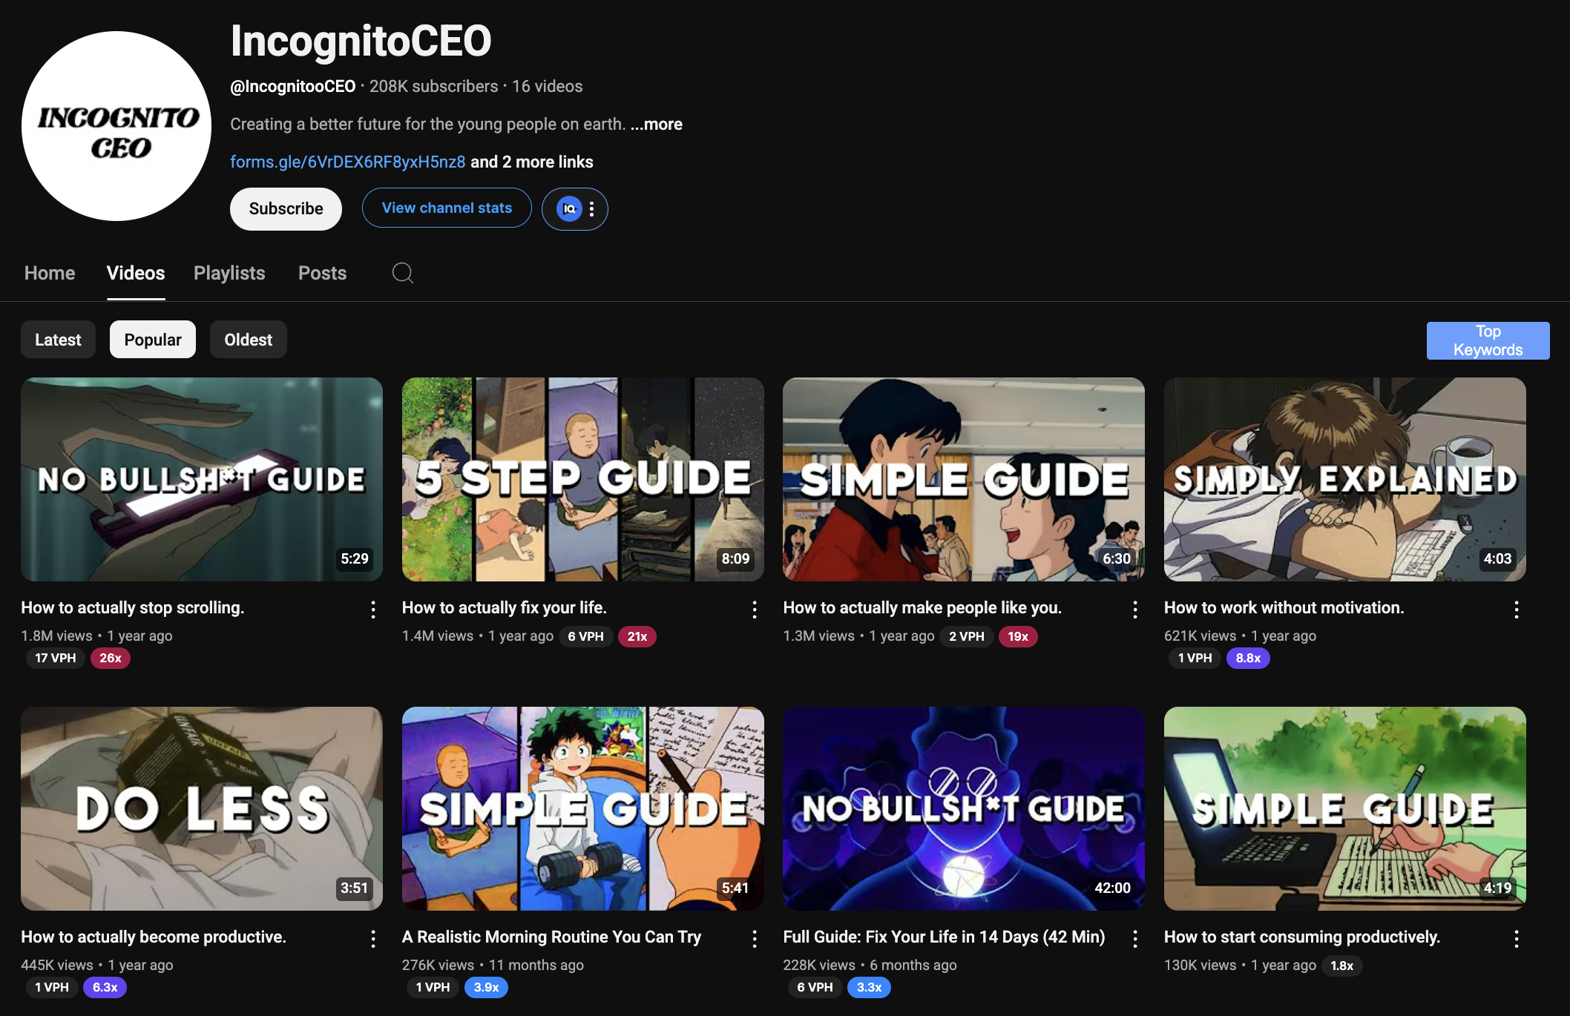This screenshot has height=1016, width=1570.
Task: Open 'How to actually fix your life.' title
Action: 505,607
